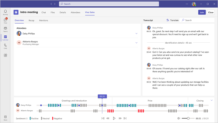
Task: Adjust the volume slider handle
Action: pos(188,118)
